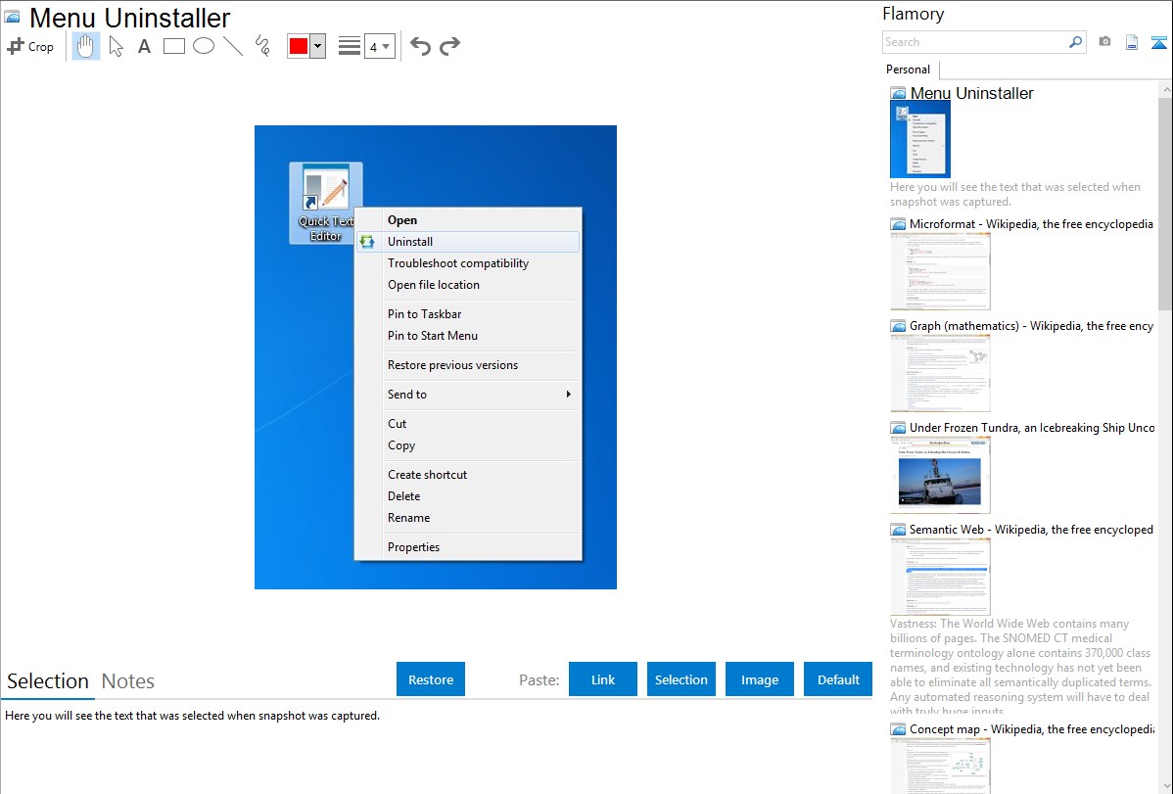Open Menu Uninstaller snapshot thumbnail in sidebar

point(920,139)
